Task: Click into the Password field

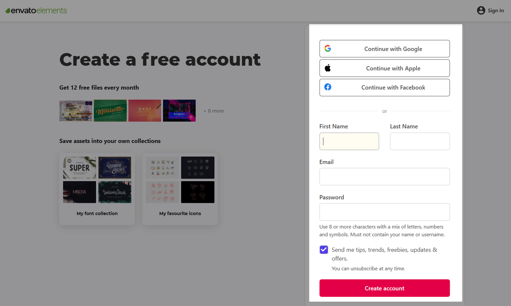Action: (x=384, y=212)
